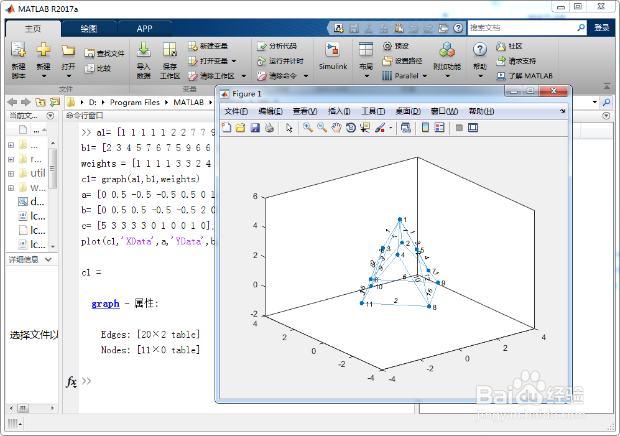Select the Zoom Out tool in Figure 1

click(x=322, y=128)
